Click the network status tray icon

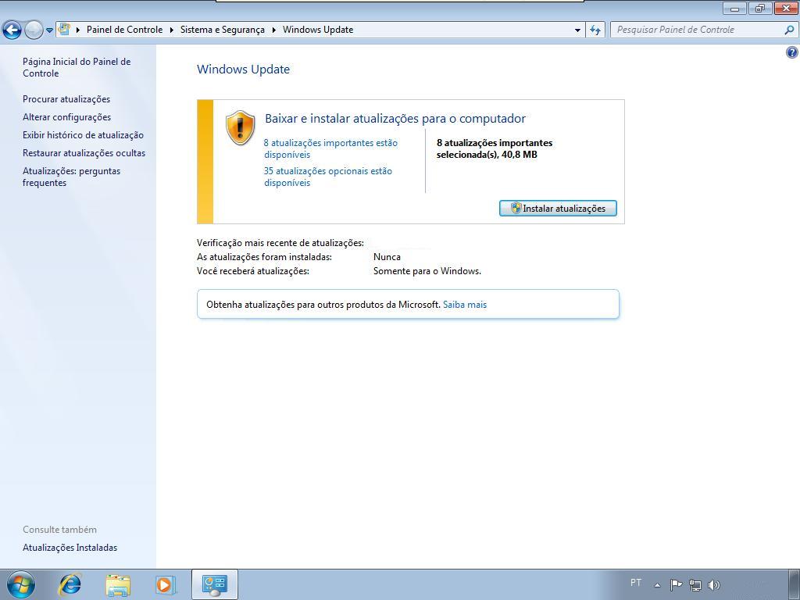(x=695, y=584)
